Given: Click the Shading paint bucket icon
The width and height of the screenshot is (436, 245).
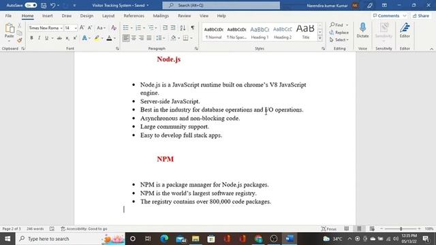Looking at the screenshot, I should (174, 38).
